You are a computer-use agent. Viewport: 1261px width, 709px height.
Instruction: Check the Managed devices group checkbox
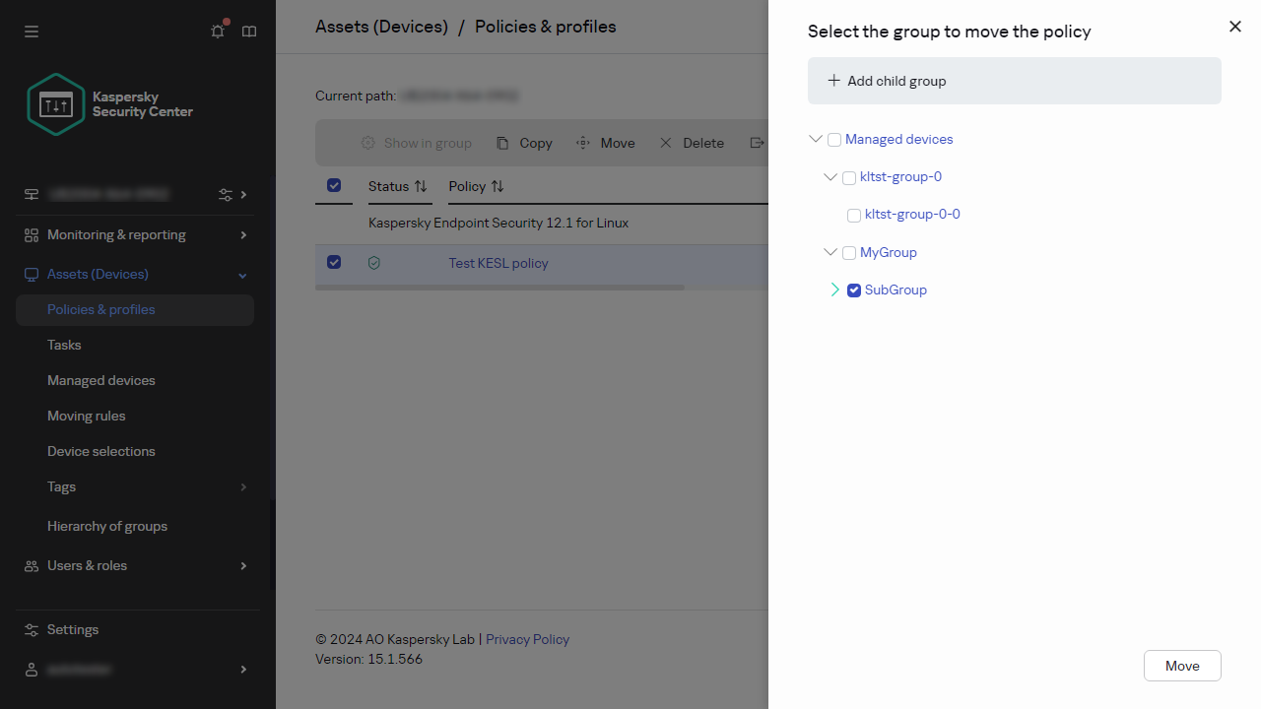pos(834,140)
